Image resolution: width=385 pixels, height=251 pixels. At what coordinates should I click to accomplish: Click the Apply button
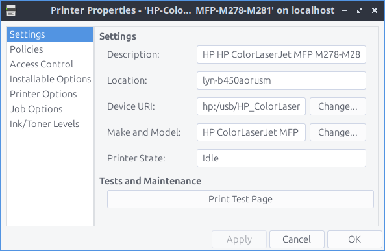[x=239, y=239]
